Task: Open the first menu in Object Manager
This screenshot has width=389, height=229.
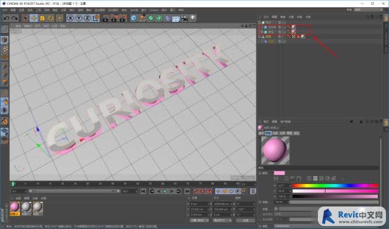Action: pyautogui.click(x=266, y=17)
